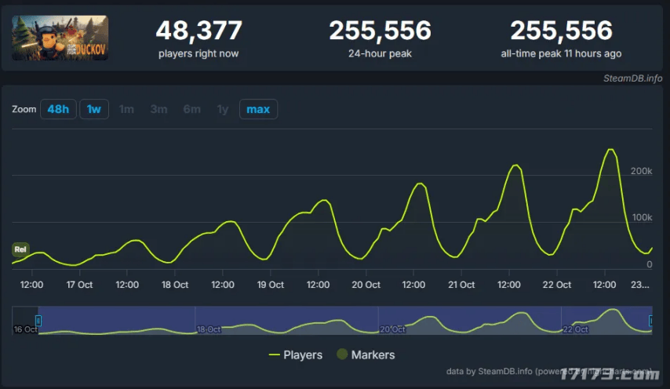Grab the right navigator range handle
The image size is (670, 389).
point(650,320)
